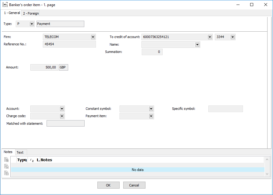Click the GBP currency button
The height and width of the screenshot is (195, 273).
tap(64, 67)
